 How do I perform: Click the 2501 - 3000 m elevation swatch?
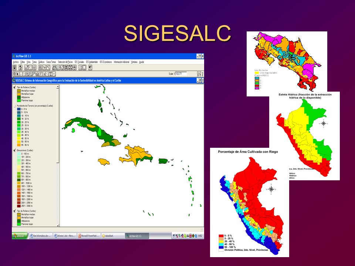[19, 206]
